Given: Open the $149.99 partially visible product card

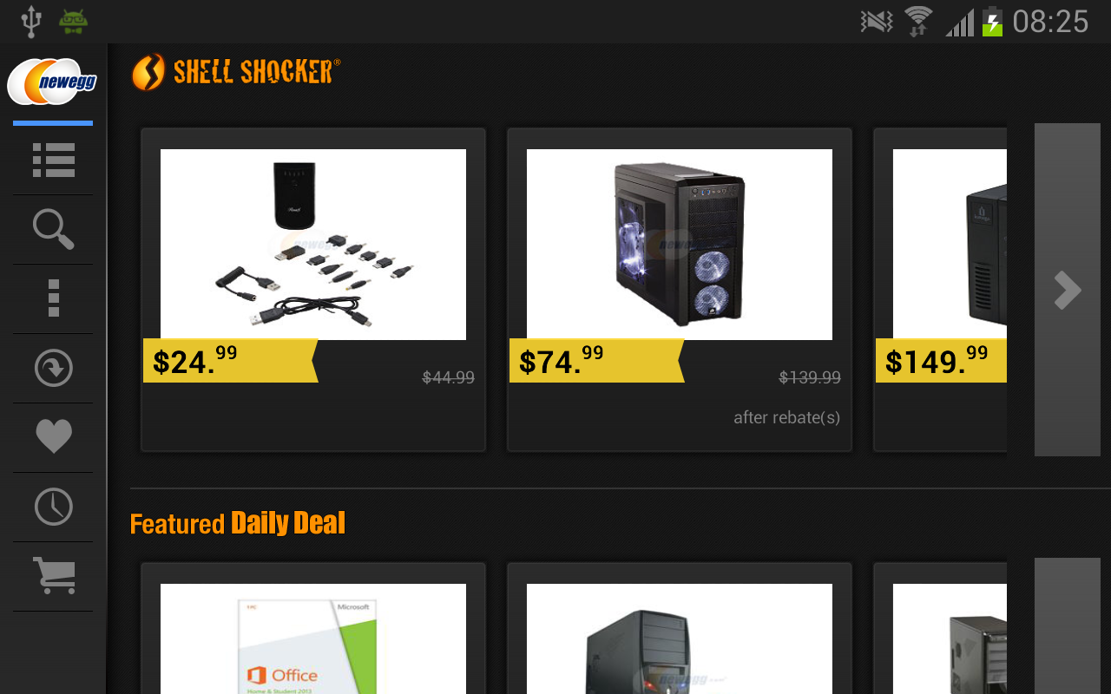Looking at the screenshot, I should pos(940,290).
